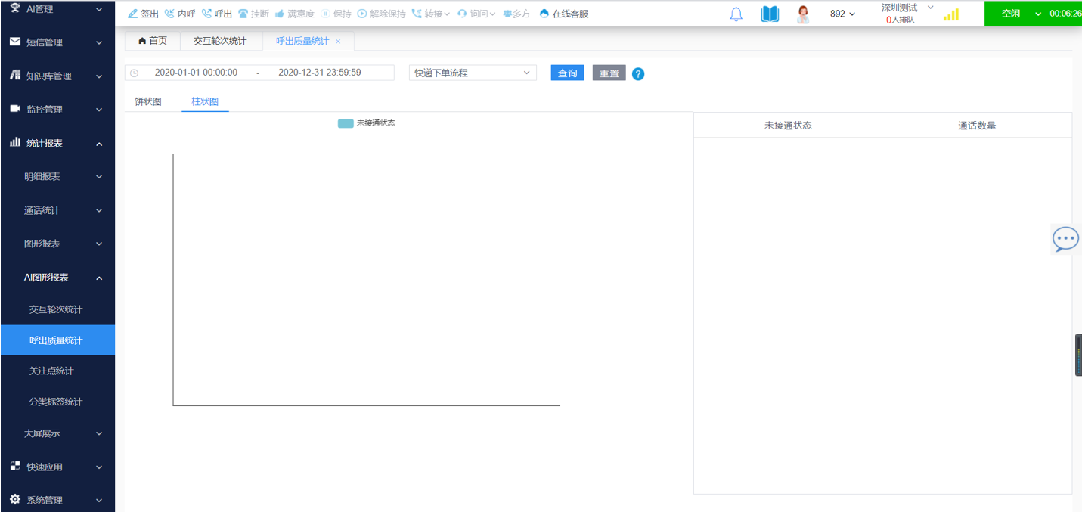Viewport: 1082px width, 512px height.
Task: Click the 快速应用 squares icon
Action: [x=15, y=466]
